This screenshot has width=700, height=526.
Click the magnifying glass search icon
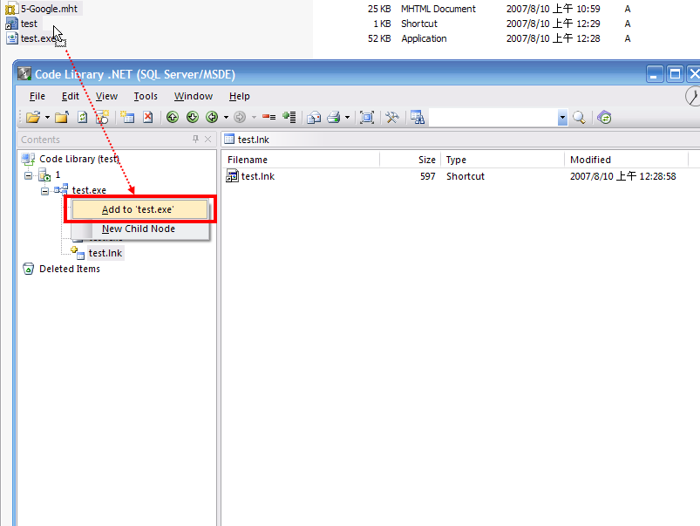(579, 117)
